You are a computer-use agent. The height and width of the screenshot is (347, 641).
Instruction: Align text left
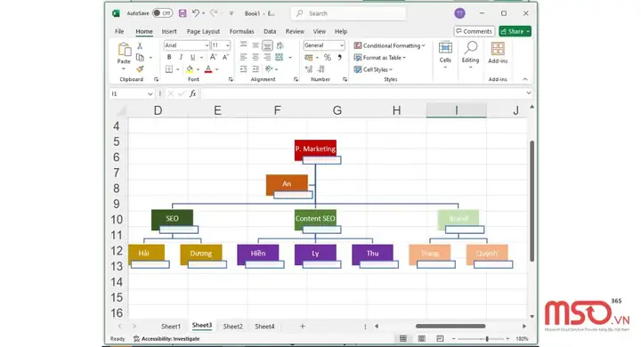[244, 57]
